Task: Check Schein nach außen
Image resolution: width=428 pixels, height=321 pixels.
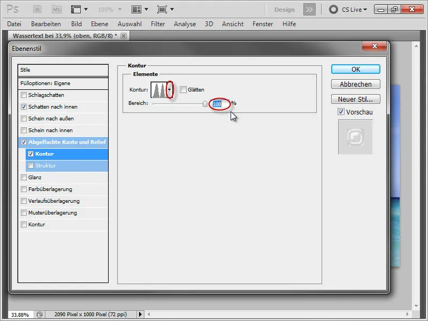Action: [24, 118]
